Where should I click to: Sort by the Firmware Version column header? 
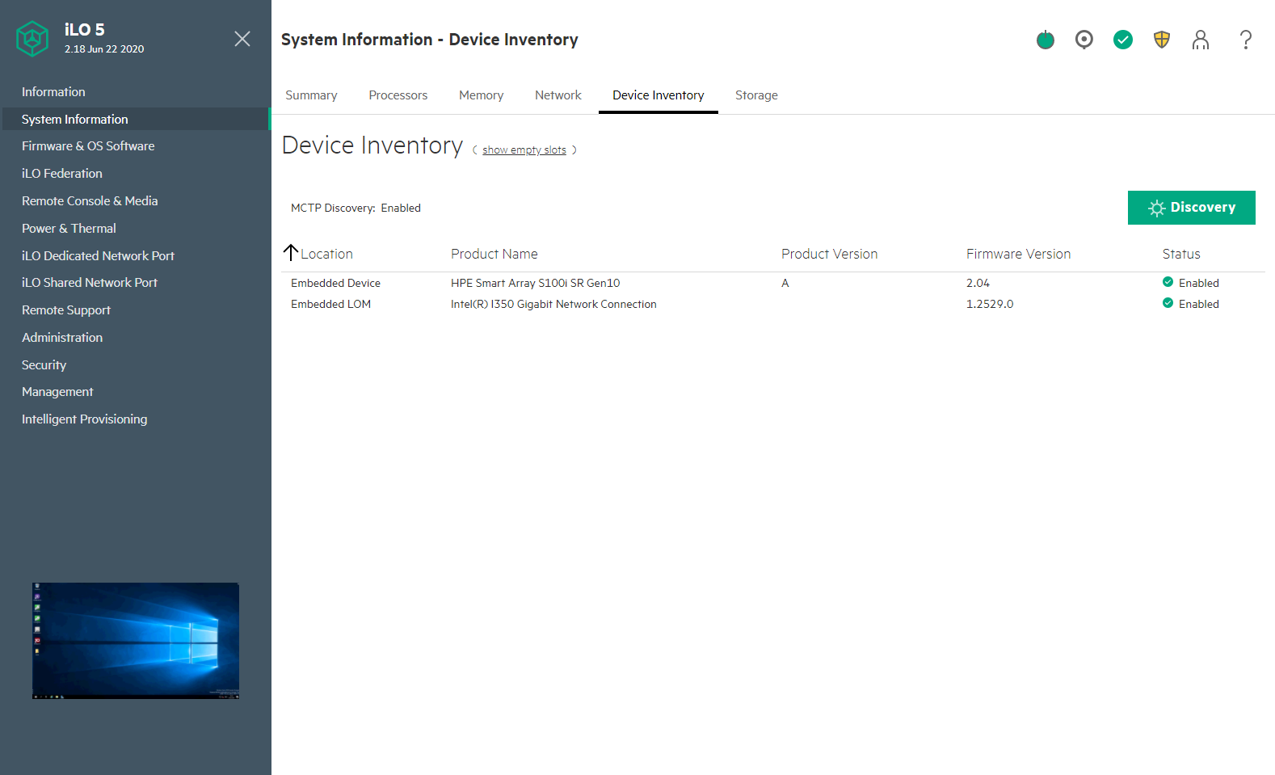coord(1018,254)
